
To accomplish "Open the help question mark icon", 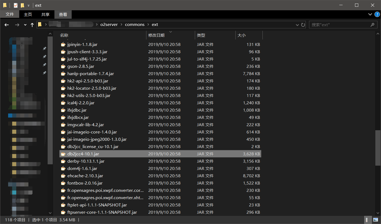I will [x=376, y=14].
